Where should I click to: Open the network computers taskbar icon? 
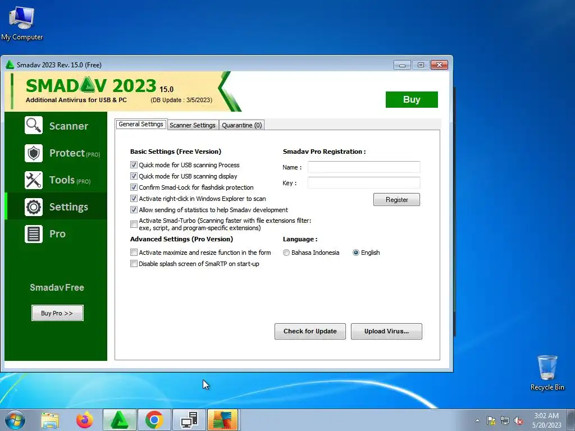click(x=189, y=420)
